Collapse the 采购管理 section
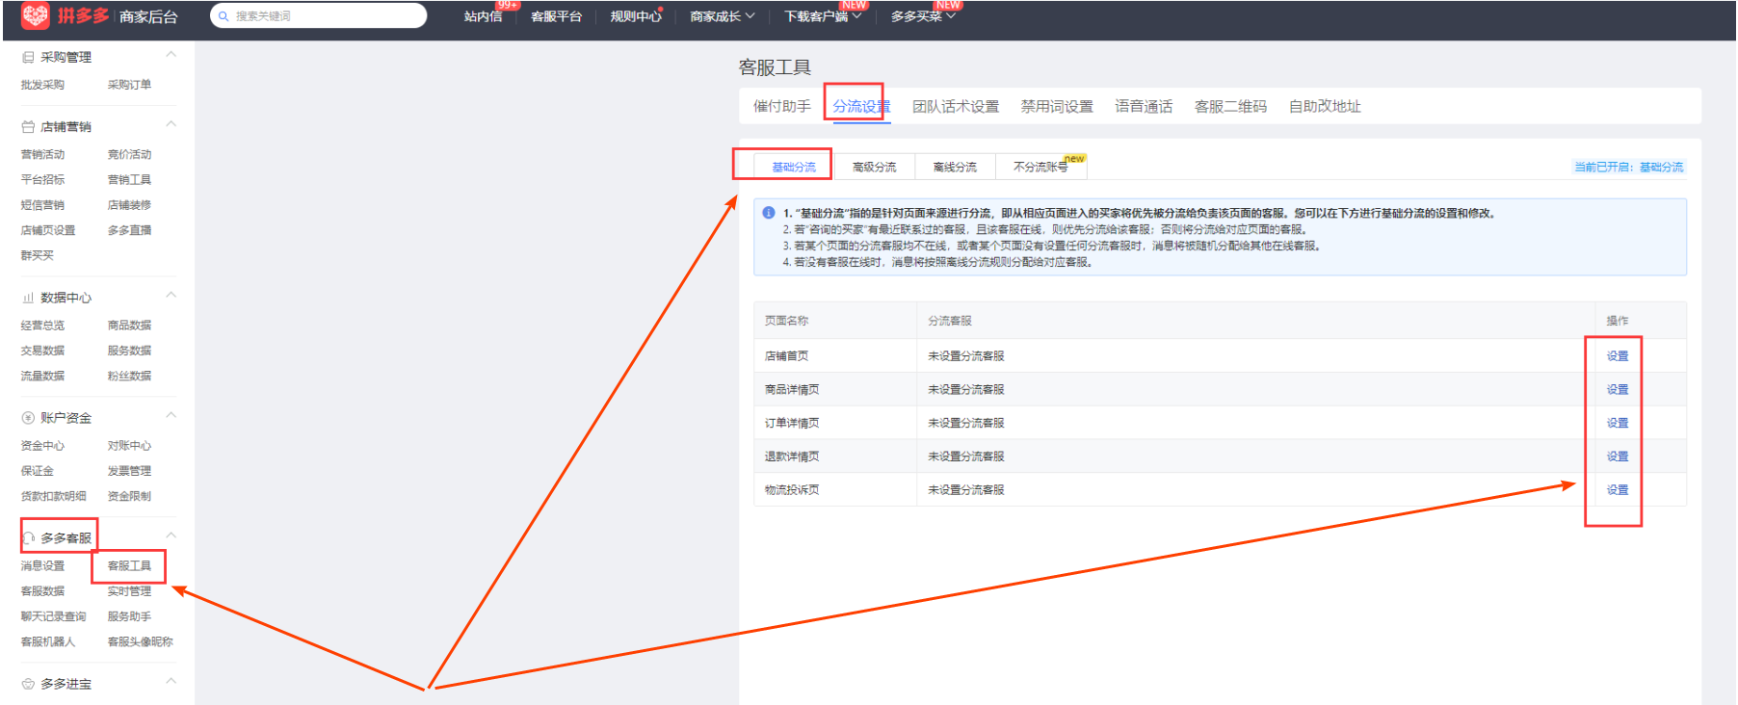 (x=171, y=55)
